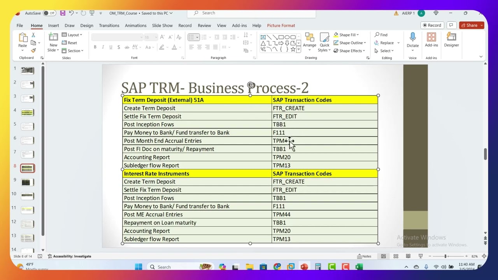Viewport: 498px width, 280px height.
Task: Save the presentation with the purple disk icon
Action: click(63, 13)
